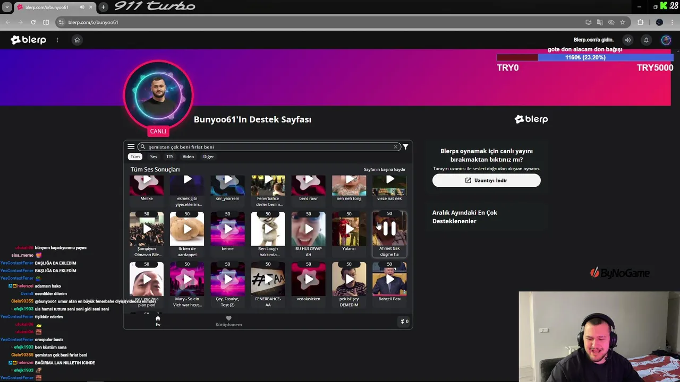This screenshot has width=680, height=382.
Task: Click Bunyoo61'In Destek Sayfası title
Action: (252, 119)
